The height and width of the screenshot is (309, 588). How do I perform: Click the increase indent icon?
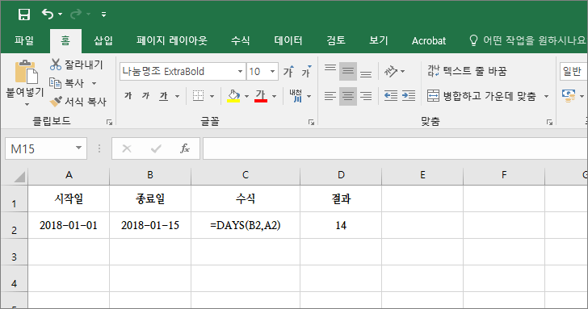[x=409, y=96]
